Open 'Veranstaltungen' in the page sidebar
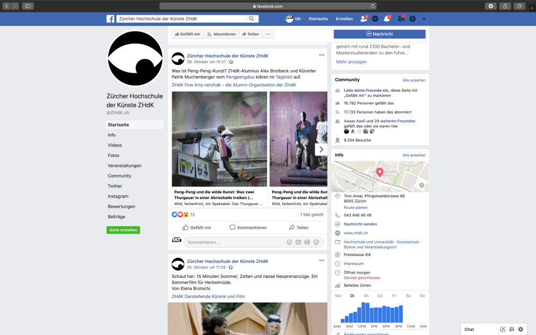536x335 pixels. [x=125, y=165]
